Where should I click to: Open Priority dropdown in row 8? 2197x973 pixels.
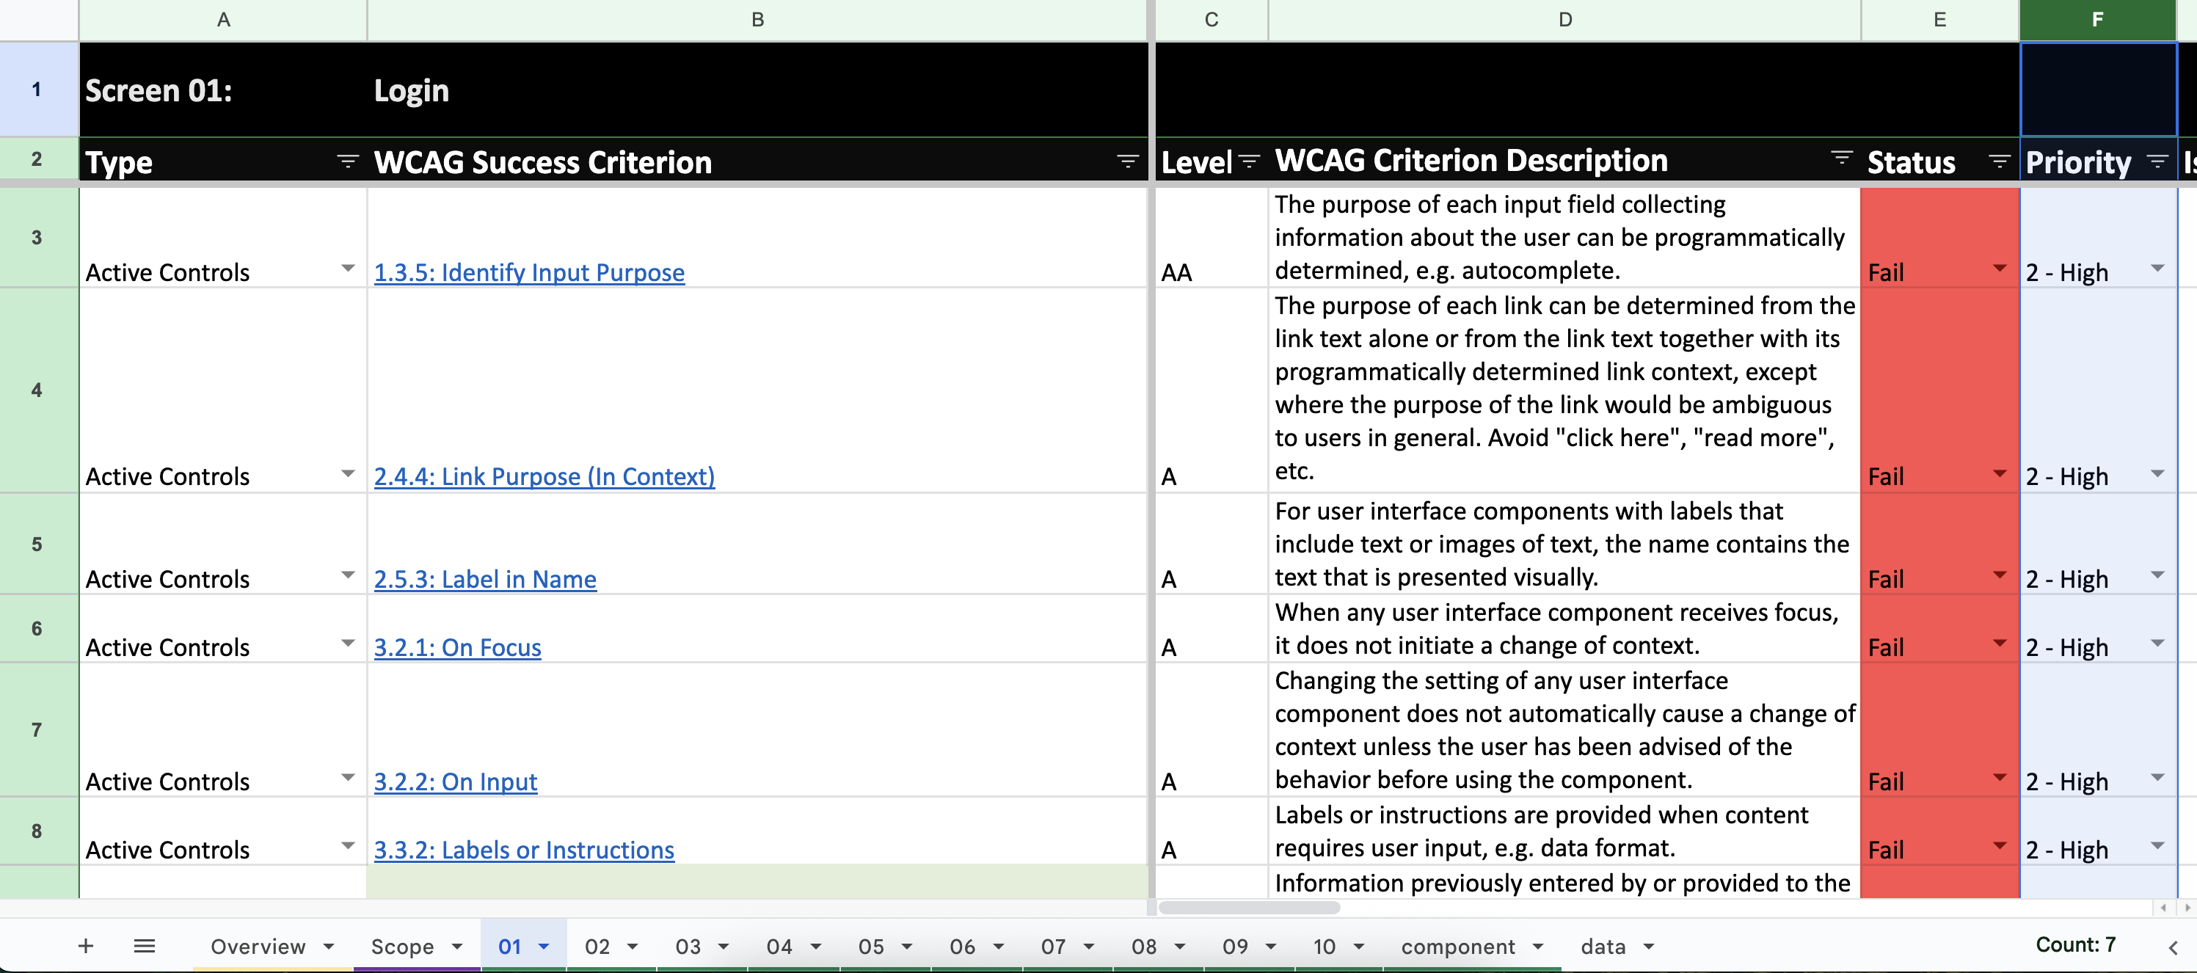2157,846
